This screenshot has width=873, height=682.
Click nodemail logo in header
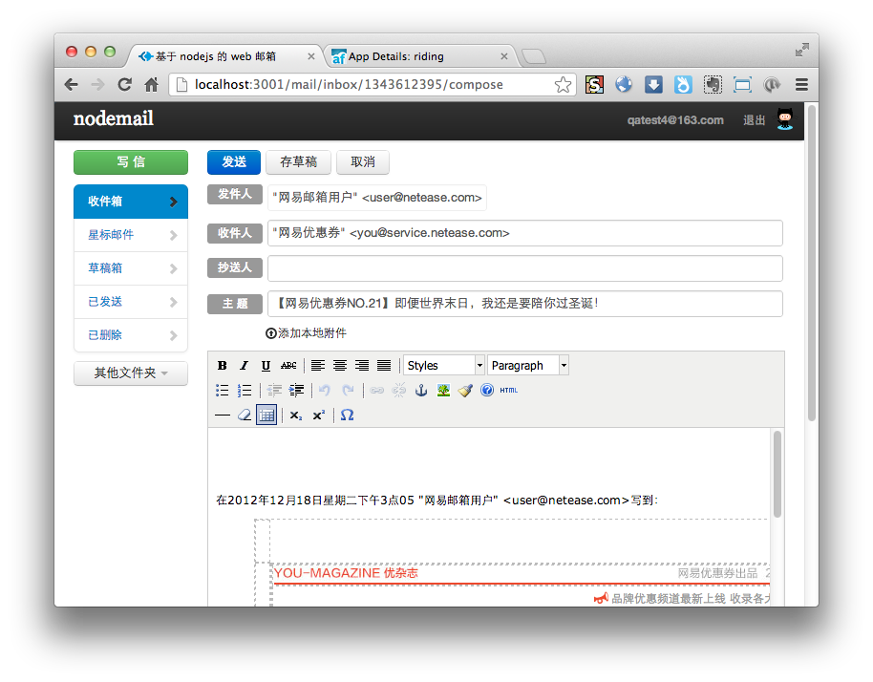(x=114, y=118)
